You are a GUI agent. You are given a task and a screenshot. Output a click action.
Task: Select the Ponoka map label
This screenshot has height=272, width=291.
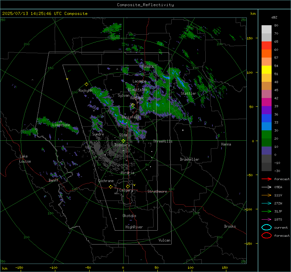click(x=147, y=67)
